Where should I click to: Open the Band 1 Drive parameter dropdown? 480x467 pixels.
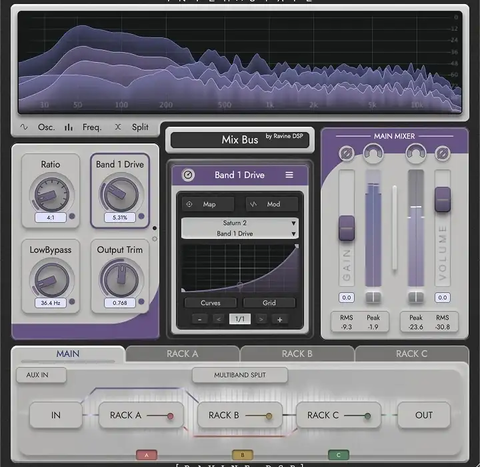click(240, 233)
